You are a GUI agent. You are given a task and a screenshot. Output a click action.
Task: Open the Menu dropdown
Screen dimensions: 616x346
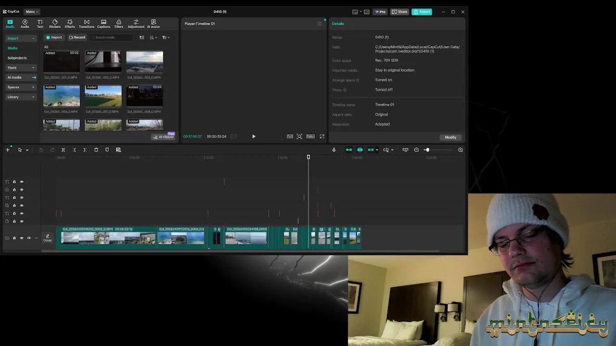pos(32,12)
